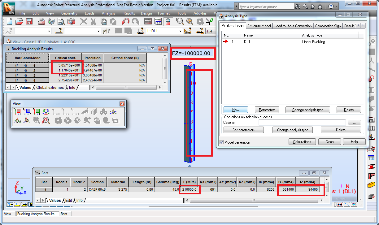This screenshot has height=225, width=379.
Task: Click the Case list browse (...) button
Action: coord(354,123)
